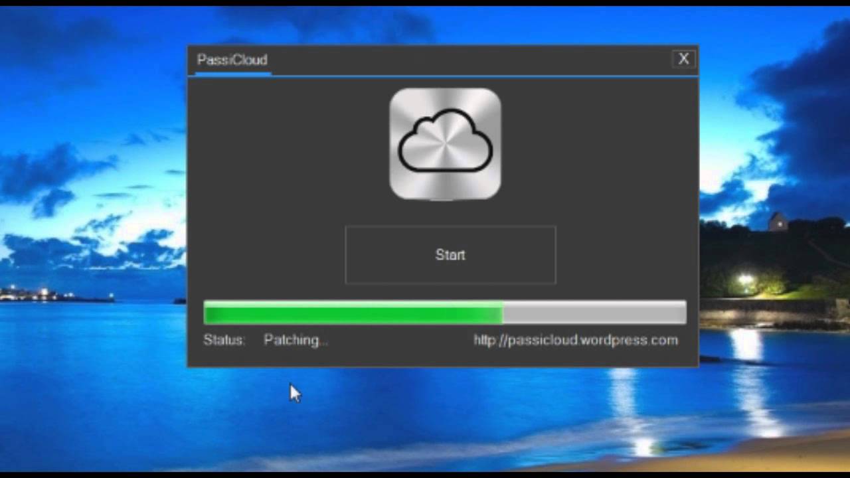Click the silver iCloud logo icon
The height and width of the screenshot is (478, 850).
point(445,144)
